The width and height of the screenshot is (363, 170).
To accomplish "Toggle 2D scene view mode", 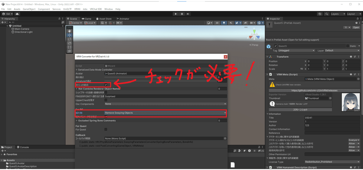I will point(217,23).
